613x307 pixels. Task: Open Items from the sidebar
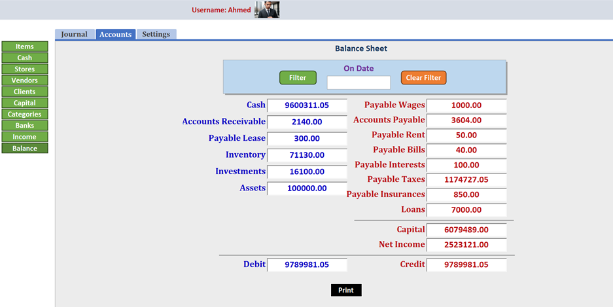(25, 46)
